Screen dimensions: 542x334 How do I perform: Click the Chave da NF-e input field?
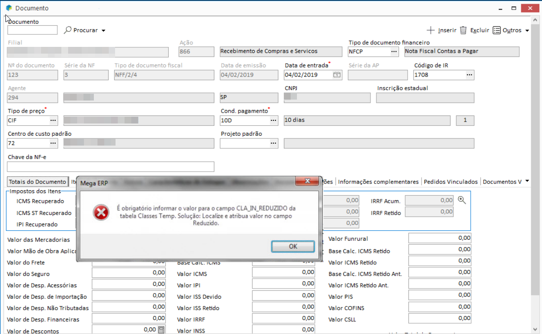pyautogui.click(x=111, y=167)
